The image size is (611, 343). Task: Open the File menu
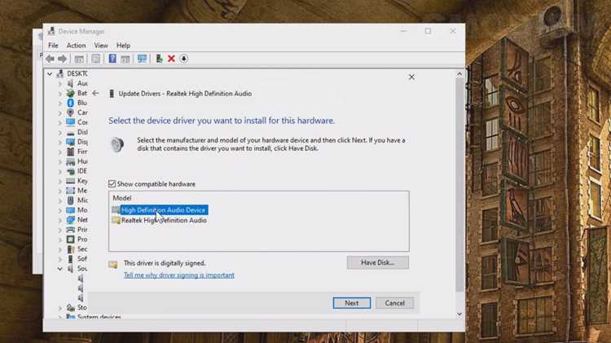pos(53,46)
